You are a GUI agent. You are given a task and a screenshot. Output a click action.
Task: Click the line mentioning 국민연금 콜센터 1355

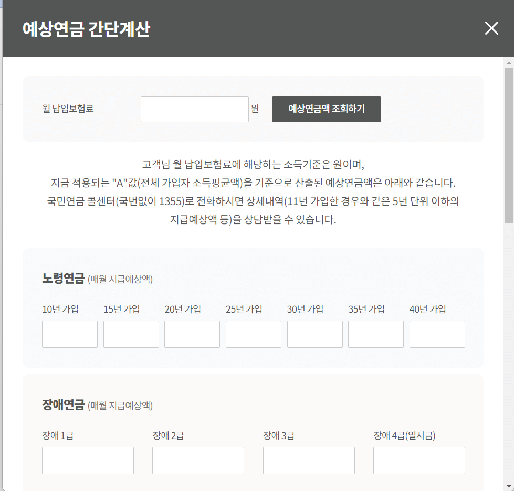pyautogui.click(x=253, y=201)
